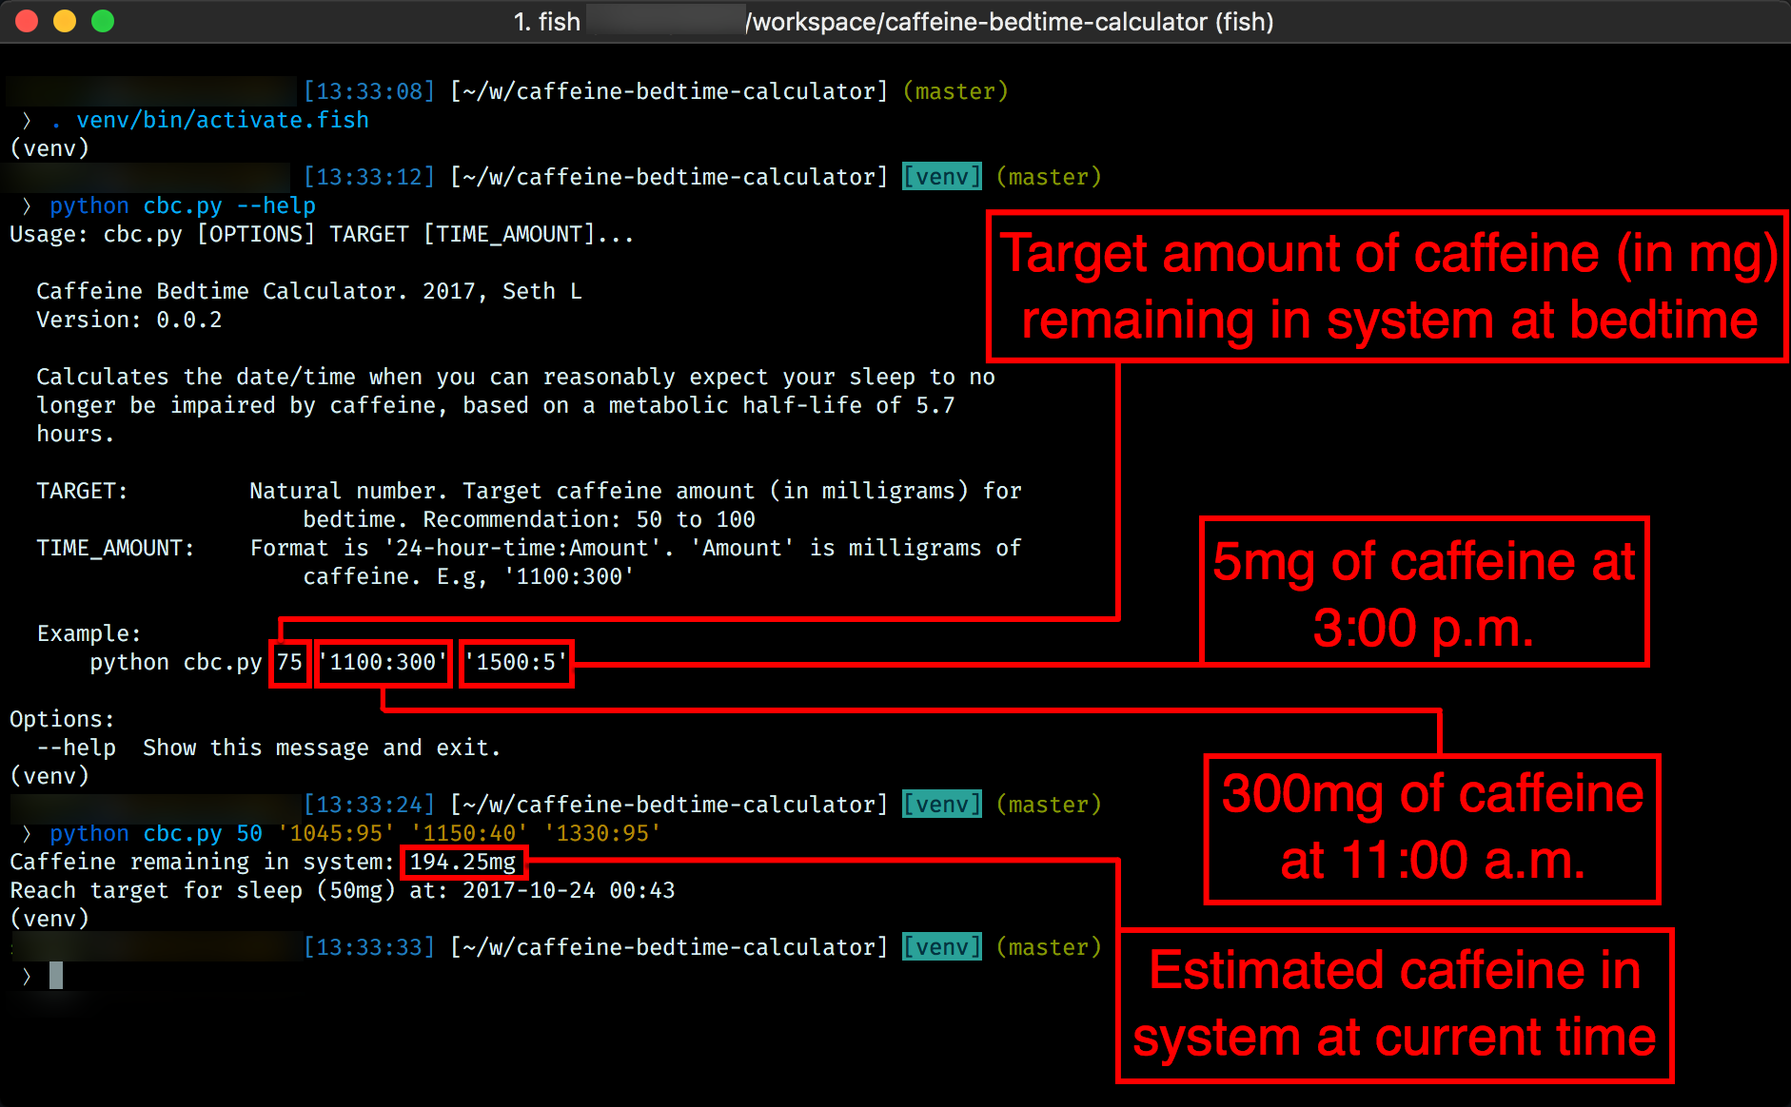Click the 2017-10-24 00:43 sleep target time
The height and width of the screenshot is (1107, 1791).
[568, 890]
